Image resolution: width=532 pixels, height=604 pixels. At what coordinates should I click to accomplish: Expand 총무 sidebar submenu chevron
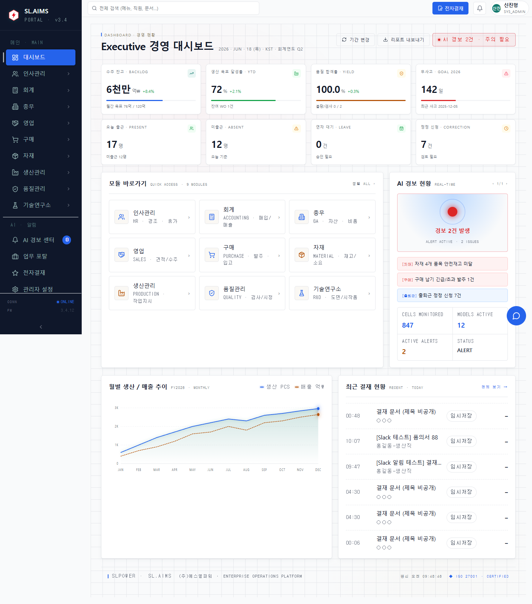click(69, 107)
